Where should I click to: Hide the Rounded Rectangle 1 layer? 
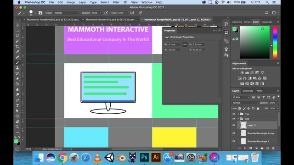coord(234,141)
